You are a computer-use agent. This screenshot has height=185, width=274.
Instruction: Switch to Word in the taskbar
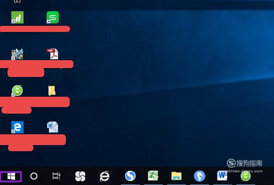coord(222,176)
